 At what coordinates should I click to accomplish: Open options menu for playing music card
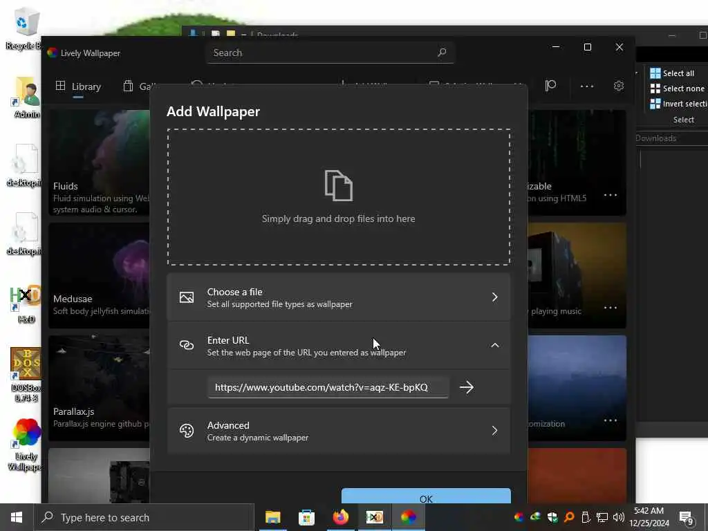click(x=610, y=308)
